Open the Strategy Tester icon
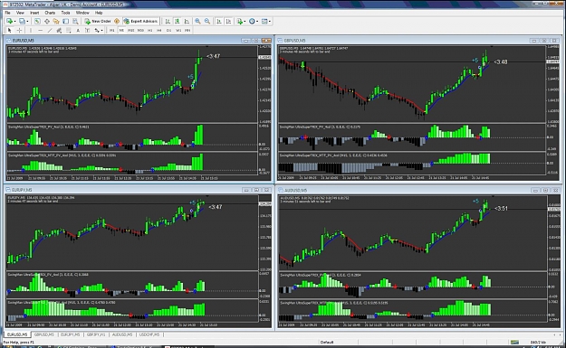566x348 pixels. pyautogui.click(x=75, y=22)
